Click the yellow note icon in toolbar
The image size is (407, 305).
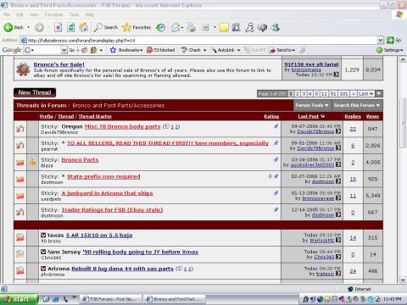tap(224, 27)
